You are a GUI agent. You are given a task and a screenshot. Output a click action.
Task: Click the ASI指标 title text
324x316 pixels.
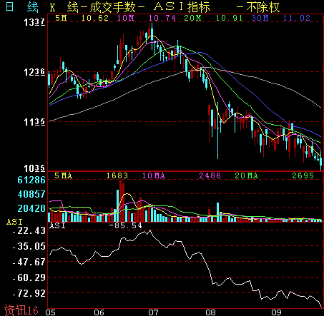tap(182, 7)
